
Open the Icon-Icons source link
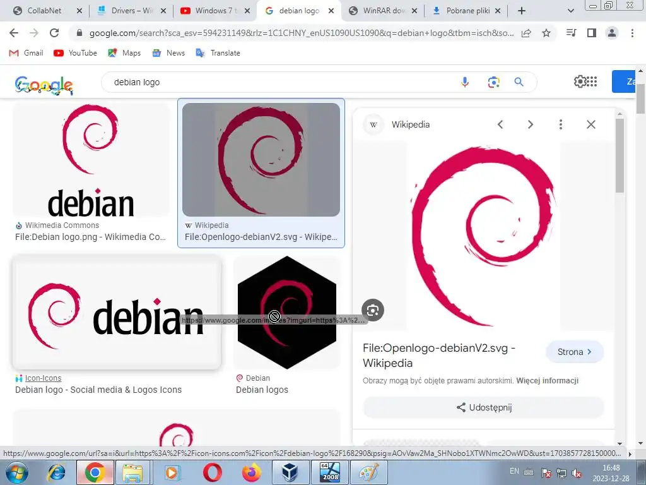43,378
